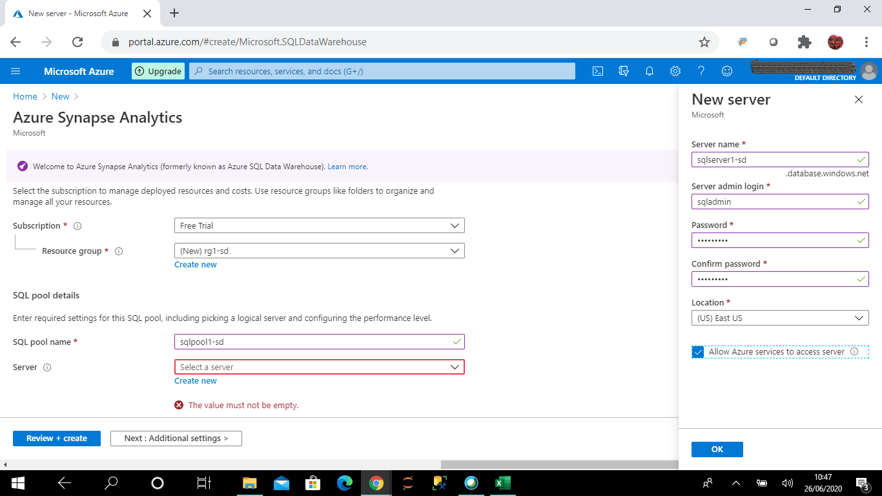Uncheck Allow Azure services to access server

click(697, 352)
